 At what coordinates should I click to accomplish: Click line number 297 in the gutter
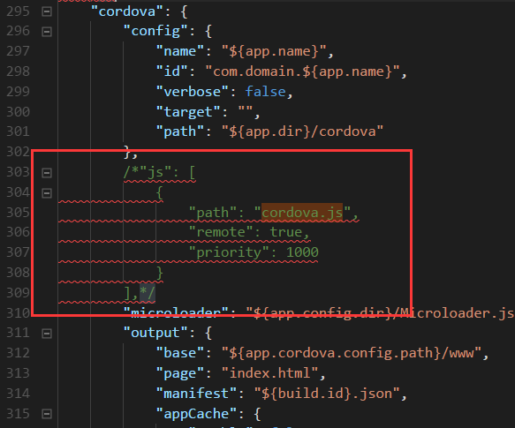coord(18,51)
